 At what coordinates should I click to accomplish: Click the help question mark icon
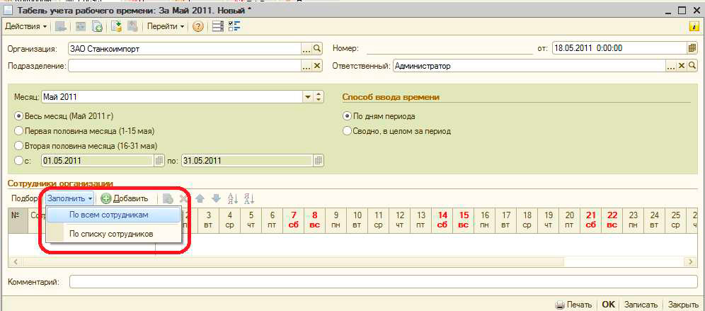point(197,27)
